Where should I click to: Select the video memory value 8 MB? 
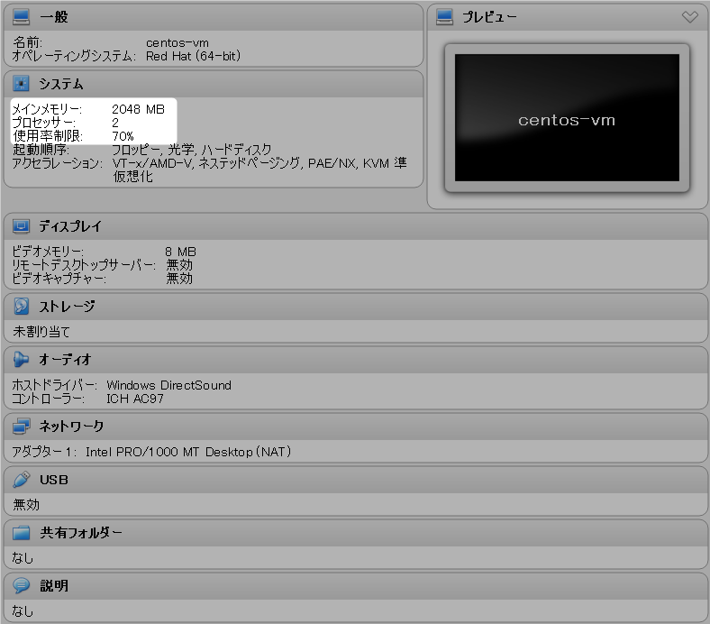point(180,252)
